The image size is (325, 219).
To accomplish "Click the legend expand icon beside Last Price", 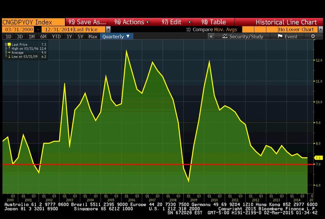I will point(5,45).
